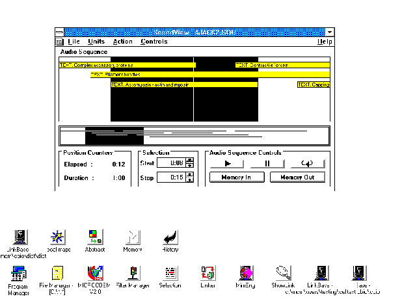Open the Memory icon
The height and width of the screenshot is (301, 402).
(x=133, y=237)
